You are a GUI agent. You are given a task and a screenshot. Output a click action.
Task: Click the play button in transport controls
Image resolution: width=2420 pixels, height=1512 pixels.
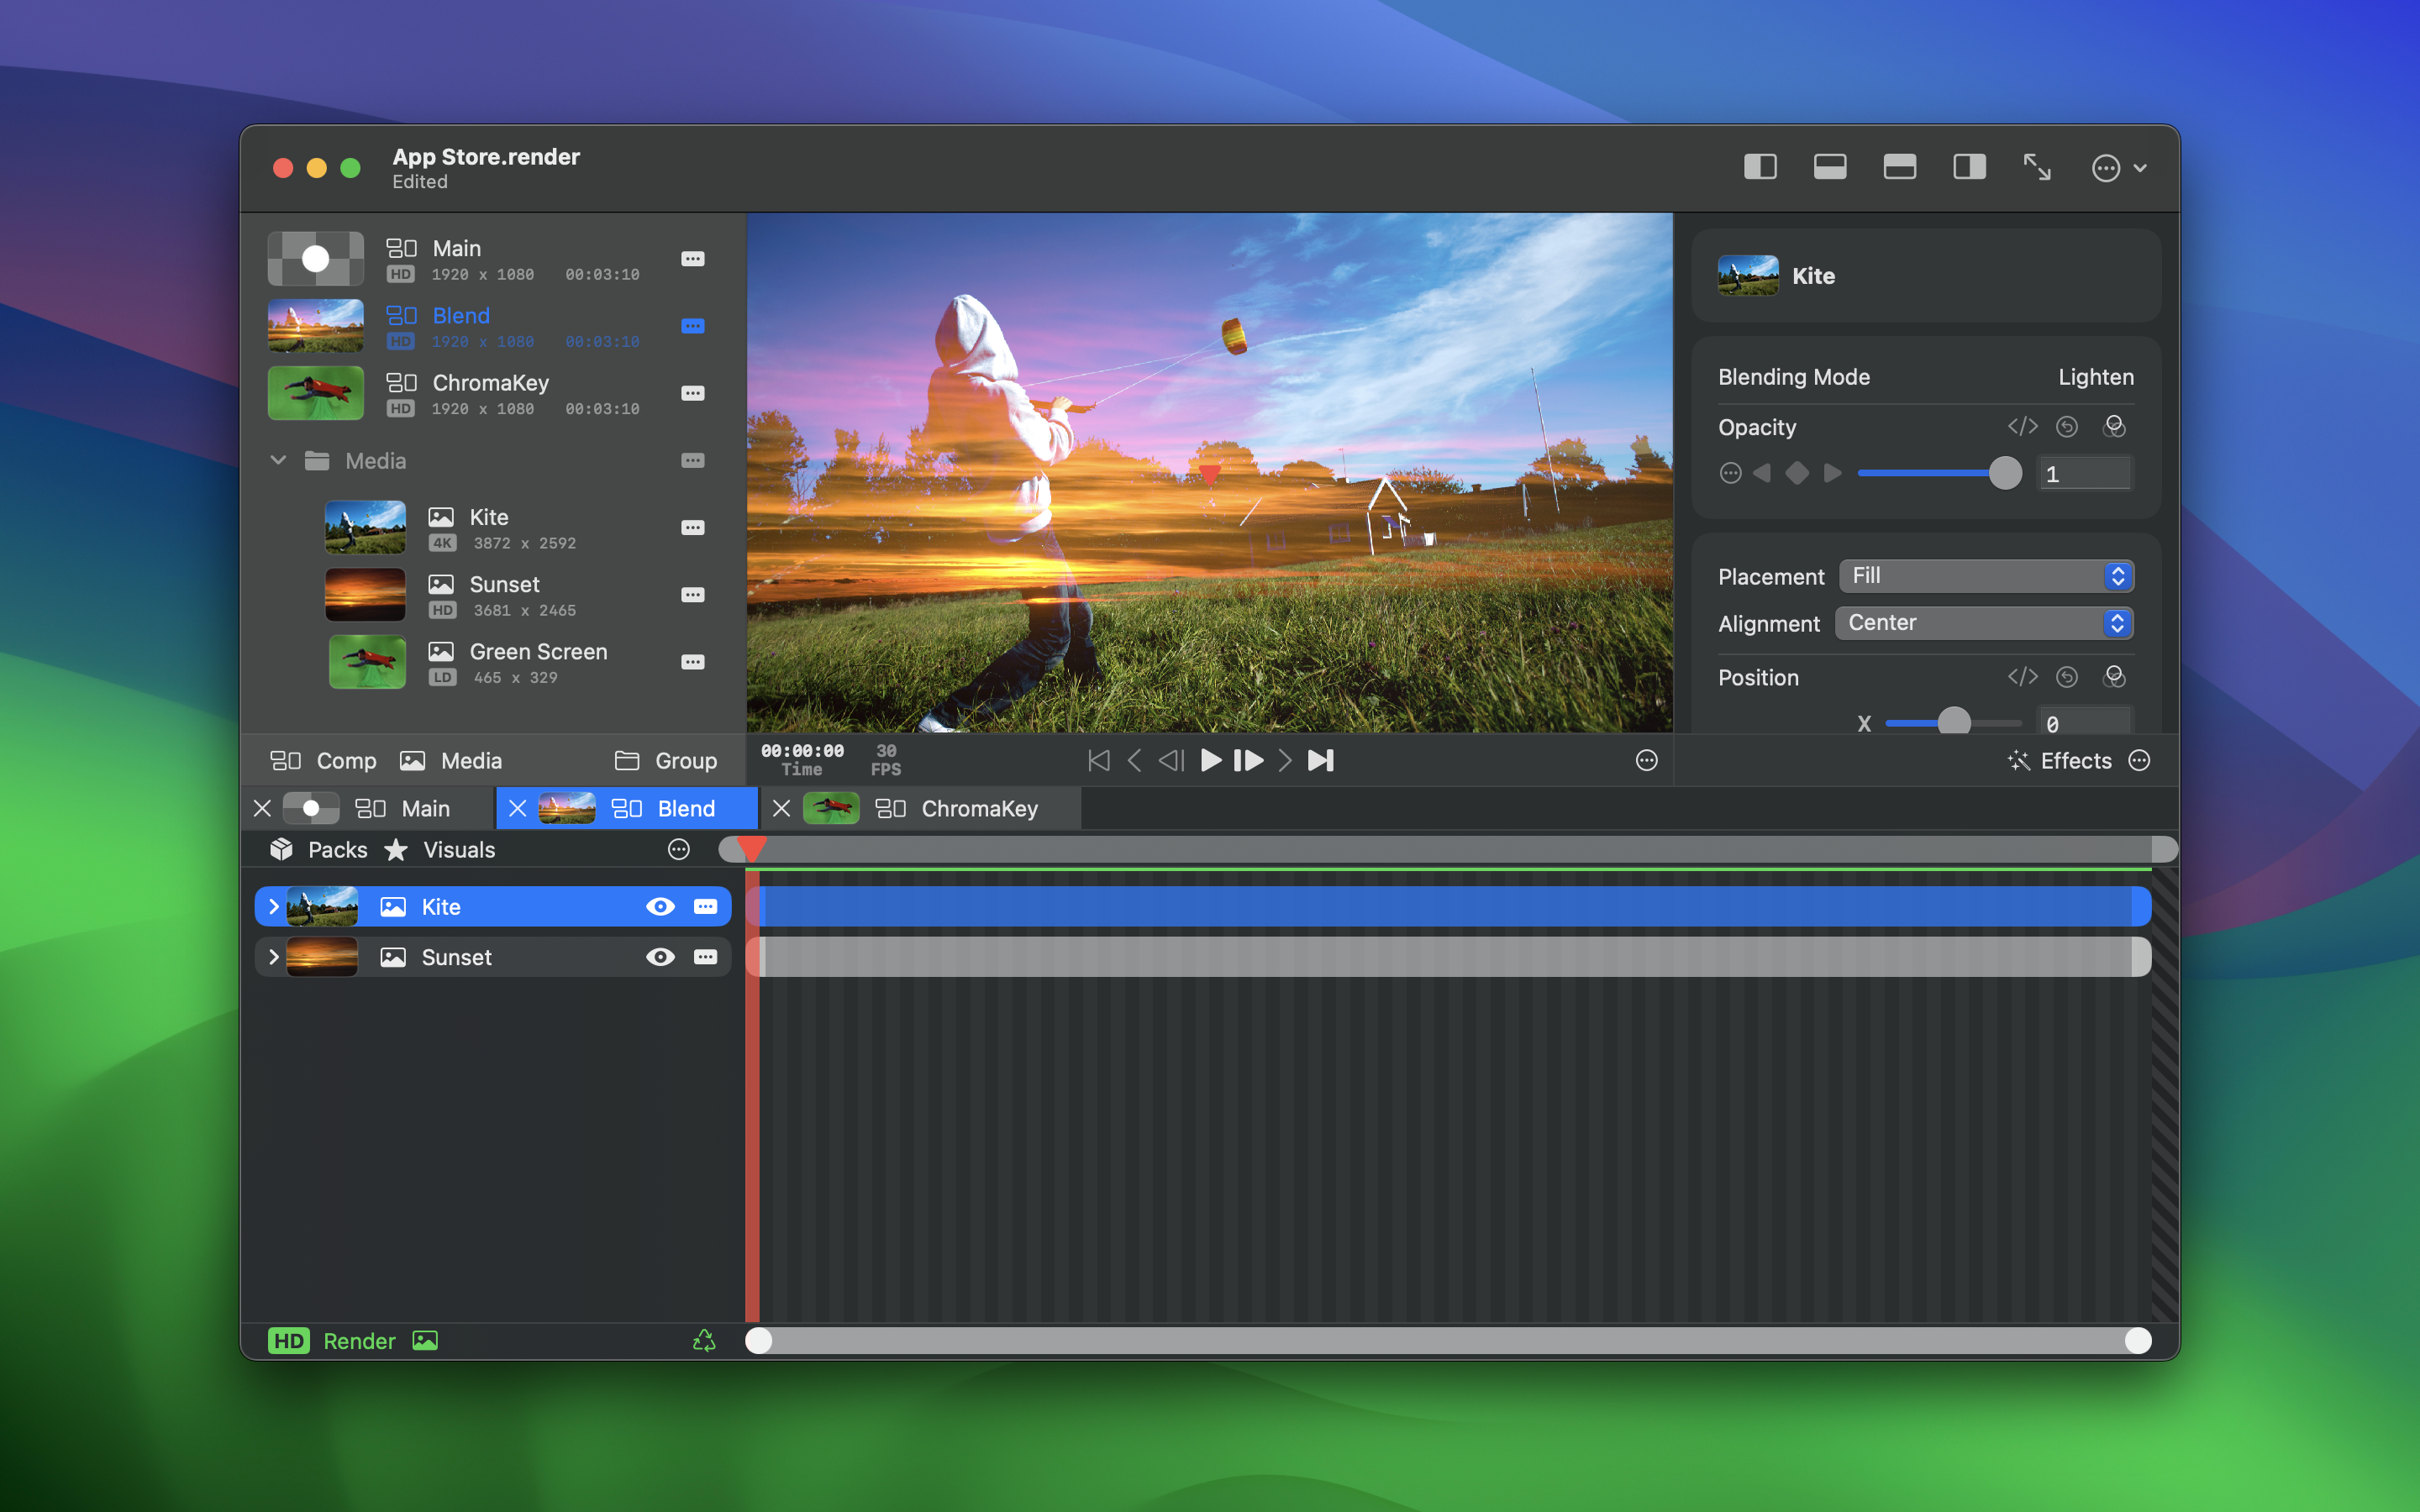click(x=1210, y=761)
